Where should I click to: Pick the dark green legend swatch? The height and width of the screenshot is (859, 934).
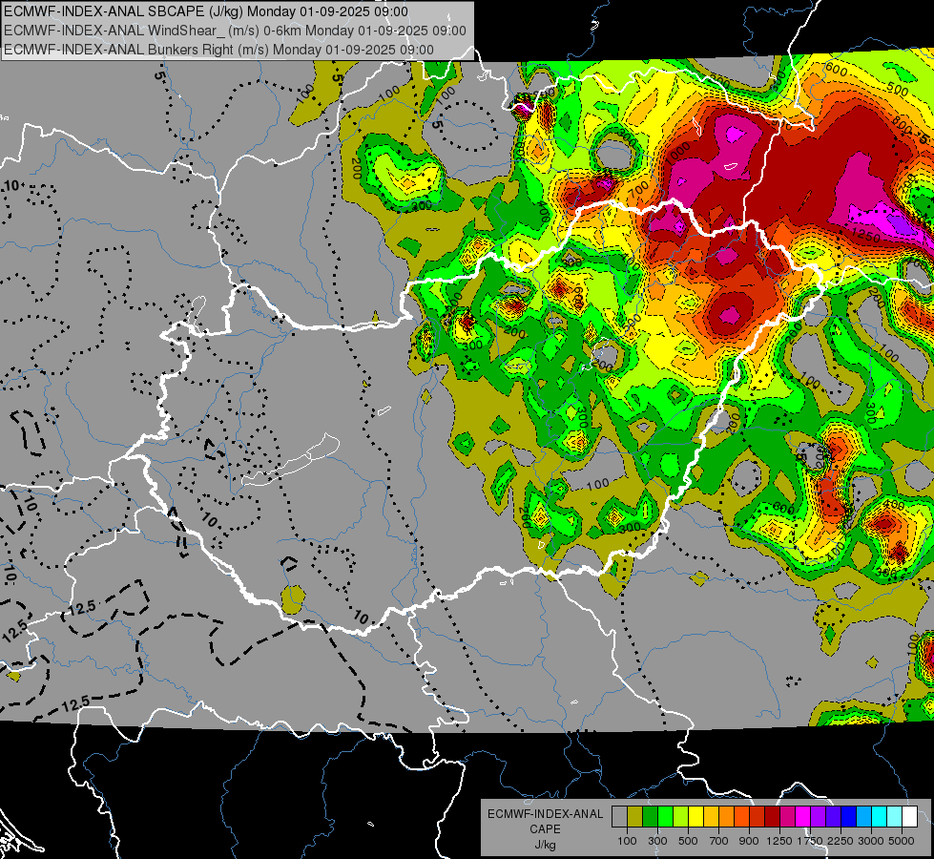point(650,816)
